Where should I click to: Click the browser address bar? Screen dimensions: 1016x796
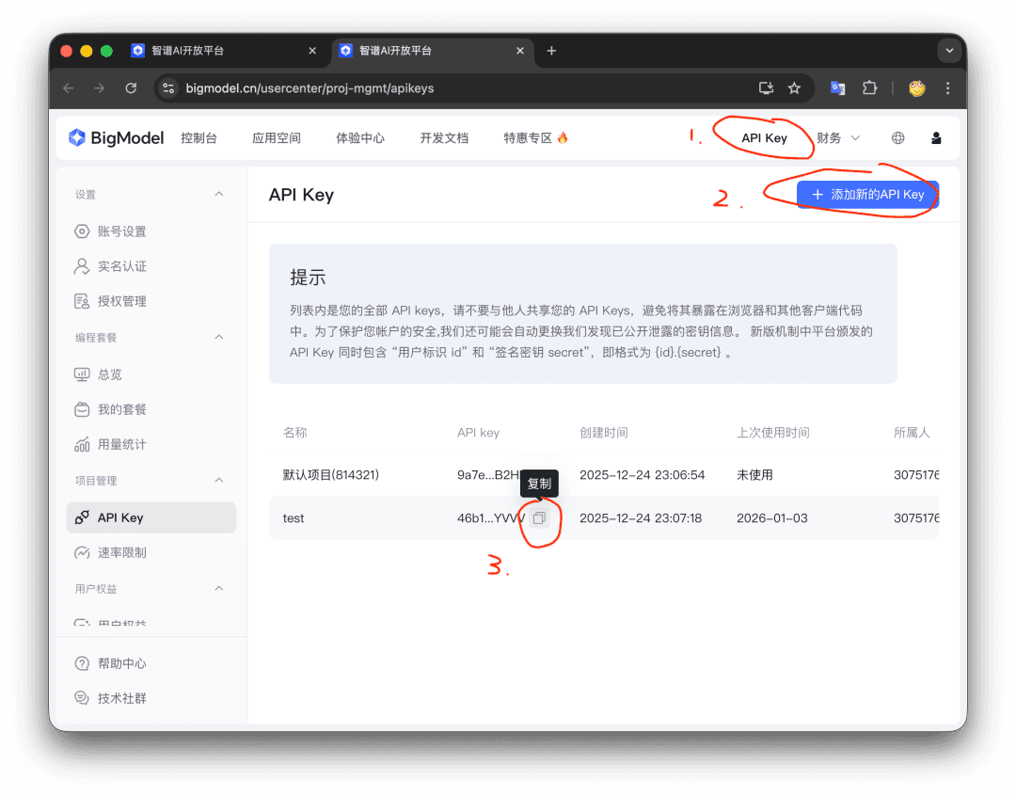tap(376, 88)
